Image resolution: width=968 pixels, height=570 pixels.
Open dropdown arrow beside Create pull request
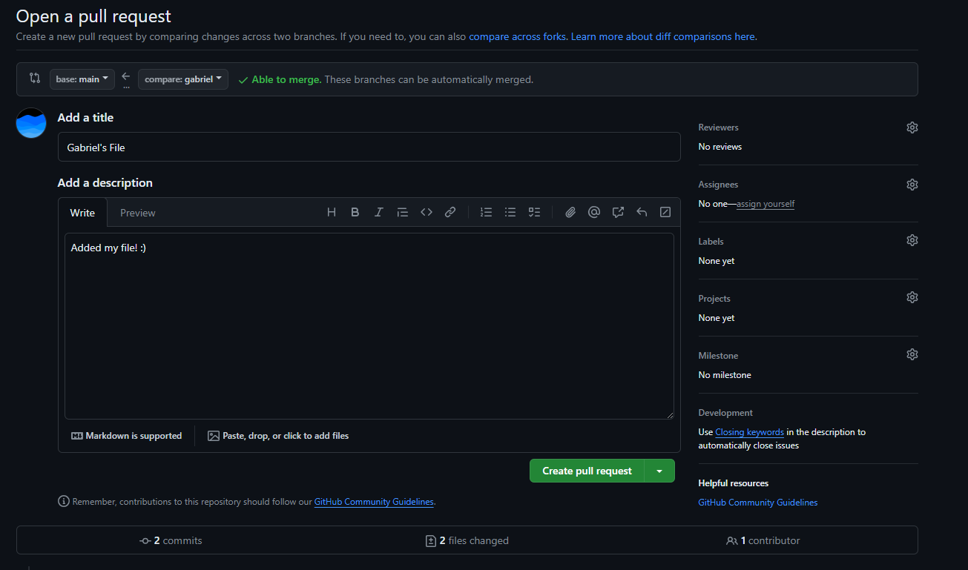[x=659, y=471]
